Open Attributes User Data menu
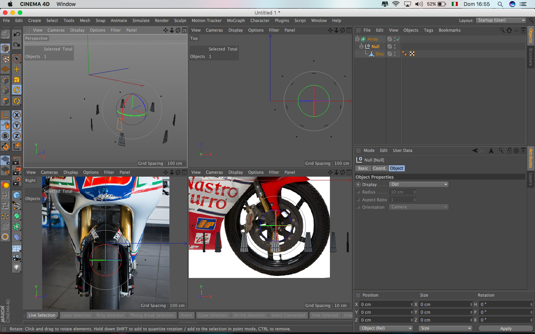Image resolution: width=535 pixels, height=334 pixels. [402, 151]
